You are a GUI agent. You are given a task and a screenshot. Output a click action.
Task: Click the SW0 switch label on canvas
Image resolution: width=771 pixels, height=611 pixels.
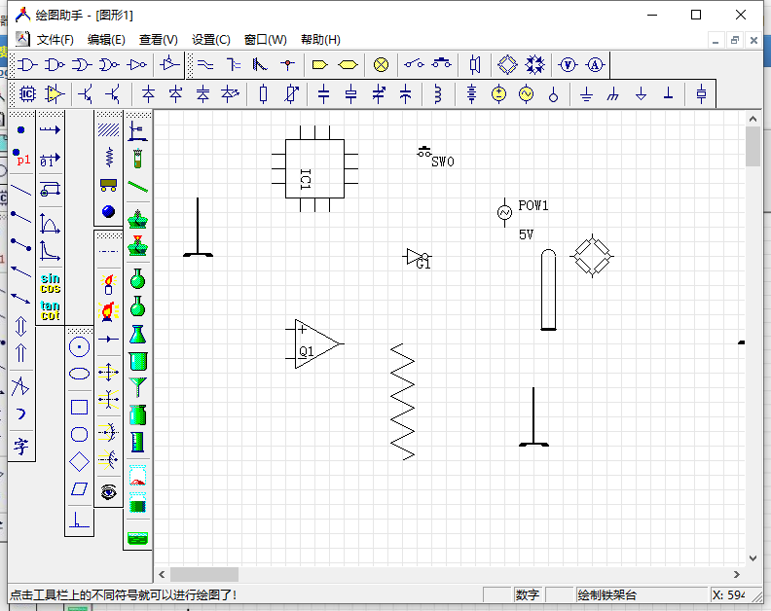point(443,162)
